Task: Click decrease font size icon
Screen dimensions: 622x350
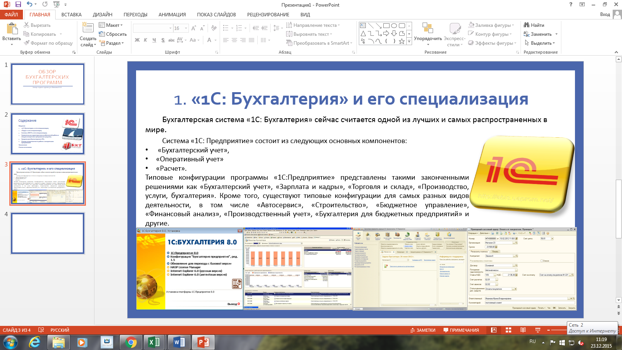Action: [x=202, y=28]
